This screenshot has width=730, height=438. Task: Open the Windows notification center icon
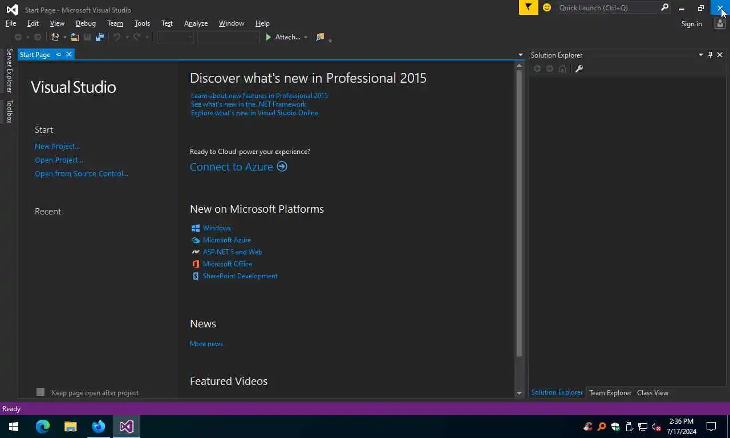711,426
